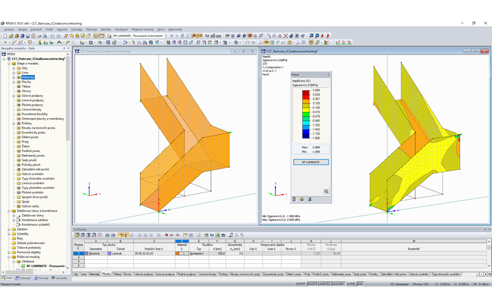The image size is (492, 307).
Task: Click the print icon in main toolbar
Action: click(39, 35)
